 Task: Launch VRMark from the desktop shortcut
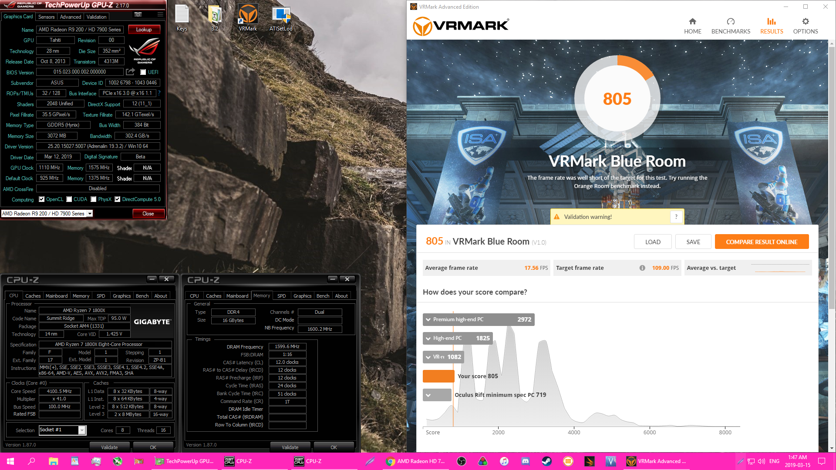pyautogui.click(x=248, y=18)
